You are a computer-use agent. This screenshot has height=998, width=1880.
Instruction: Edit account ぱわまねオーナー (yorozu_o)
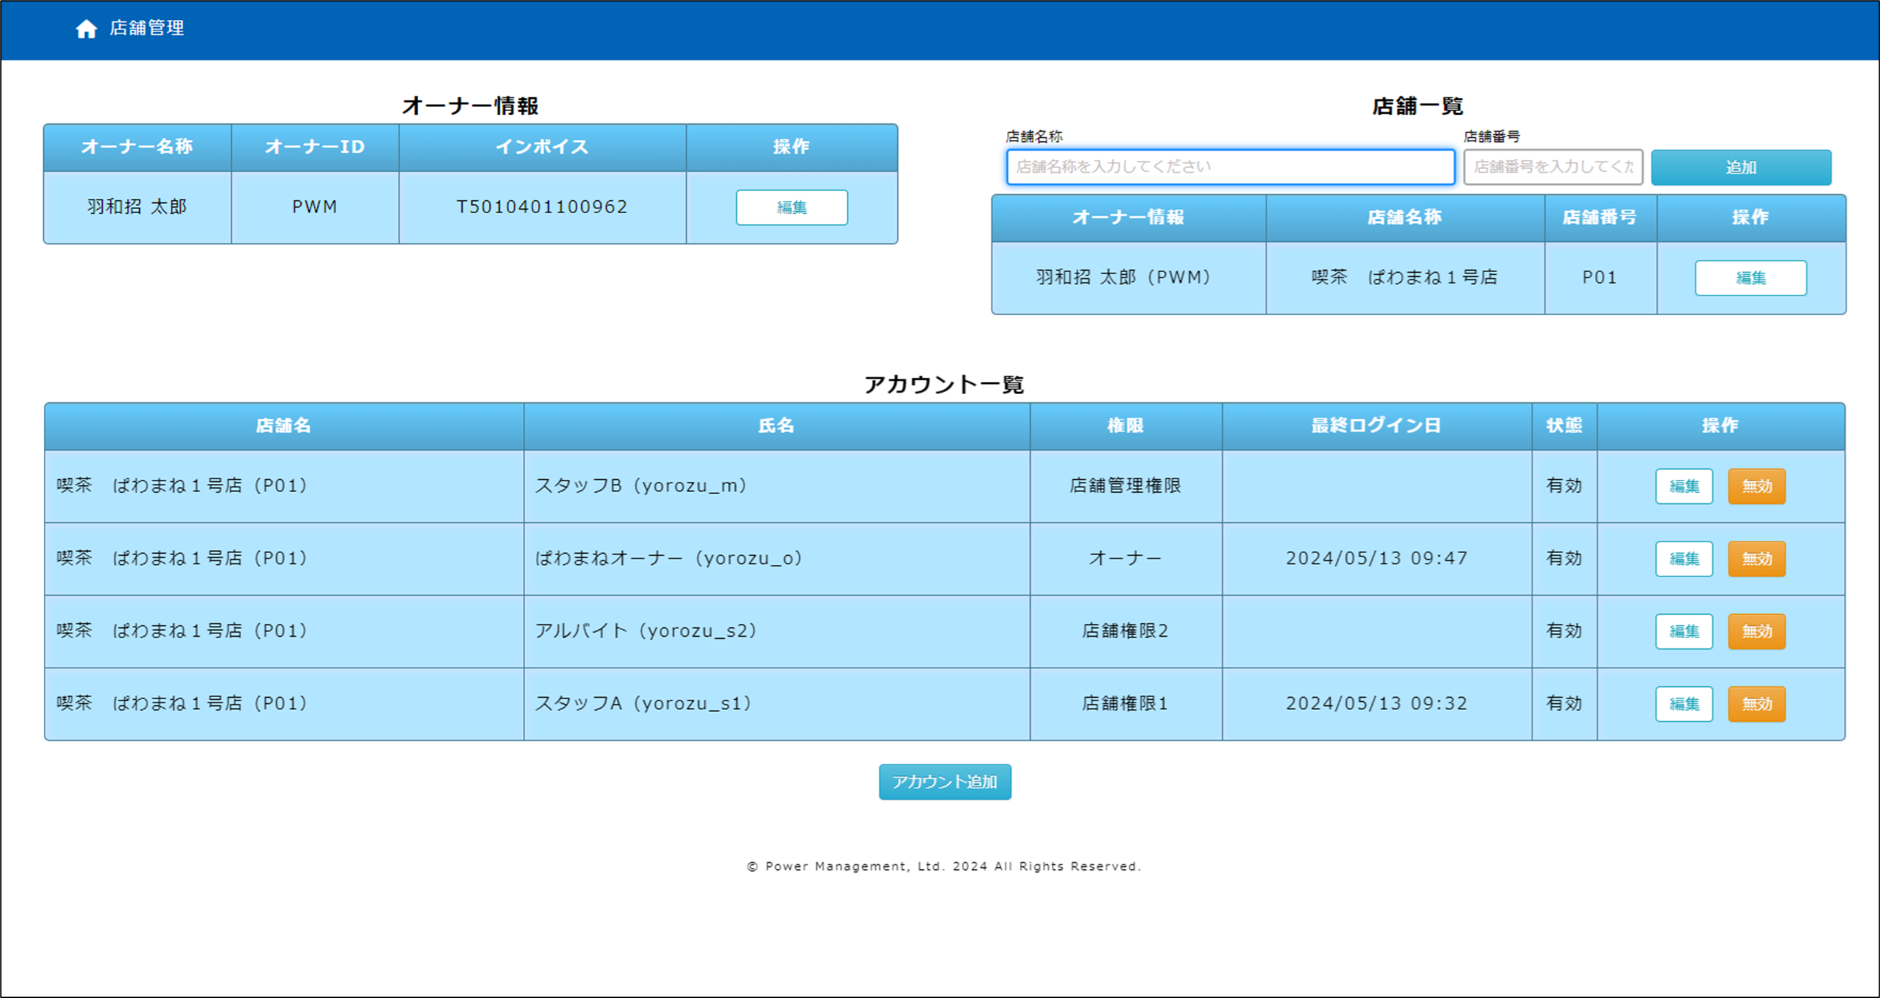1684,559
